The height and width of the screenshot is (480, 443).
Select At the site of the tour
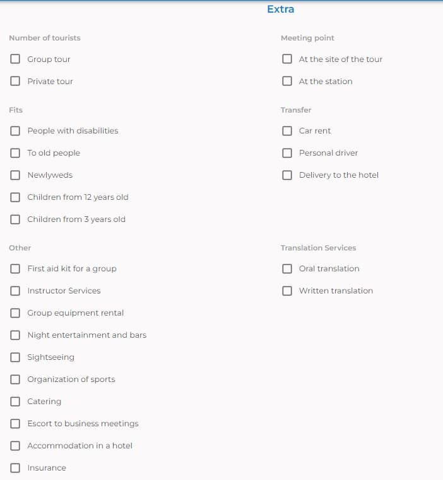(287, 59)
